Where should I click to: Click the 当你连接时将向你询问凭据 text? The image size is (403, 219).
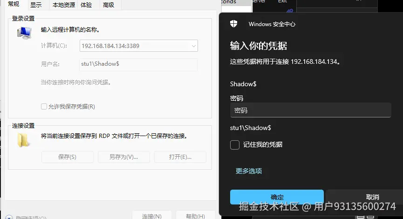75,82
